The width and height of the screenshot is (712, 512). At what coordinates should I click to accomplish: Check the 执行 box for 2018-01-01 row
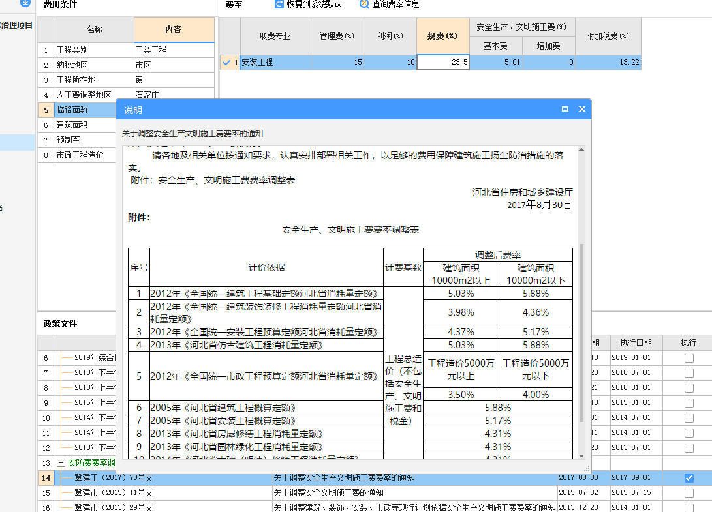click(689, 387)
